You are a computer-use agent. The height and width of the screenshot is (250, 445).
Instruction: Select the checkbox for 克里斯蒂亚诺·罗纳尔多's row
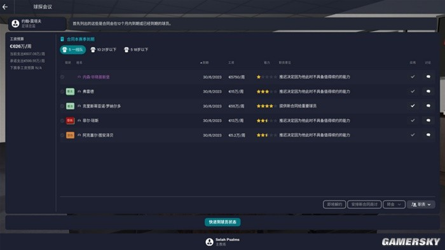62,106
